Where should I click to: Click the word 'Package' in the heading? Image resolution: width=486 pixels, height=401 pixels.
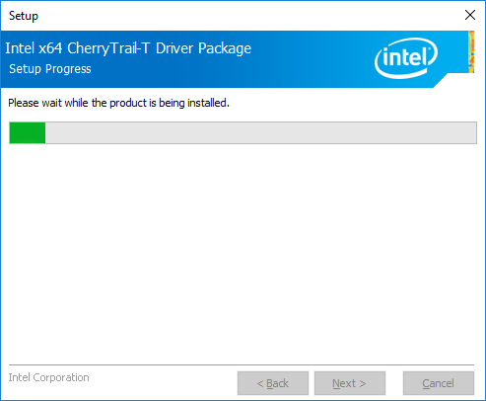[x=225, y=49]
